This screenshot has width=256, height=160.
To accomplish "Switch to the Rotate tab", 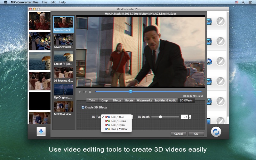I will click(129, 100).
